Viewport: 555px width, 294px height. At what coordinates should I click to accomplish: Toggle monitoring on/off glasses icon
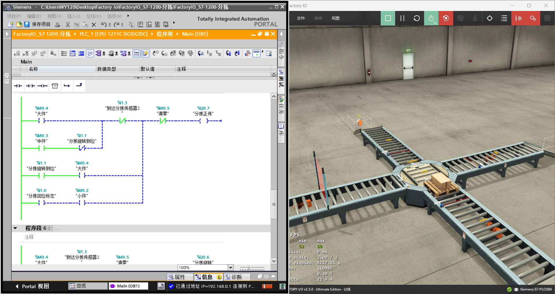(x=256, y=53)
